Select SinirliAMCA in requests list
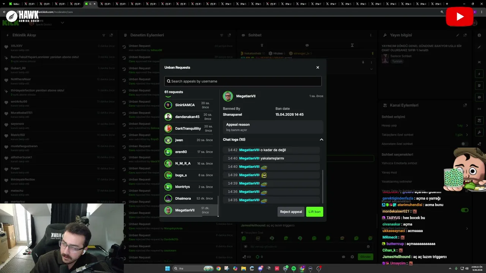The image size is (486, 273). (189, 105)
